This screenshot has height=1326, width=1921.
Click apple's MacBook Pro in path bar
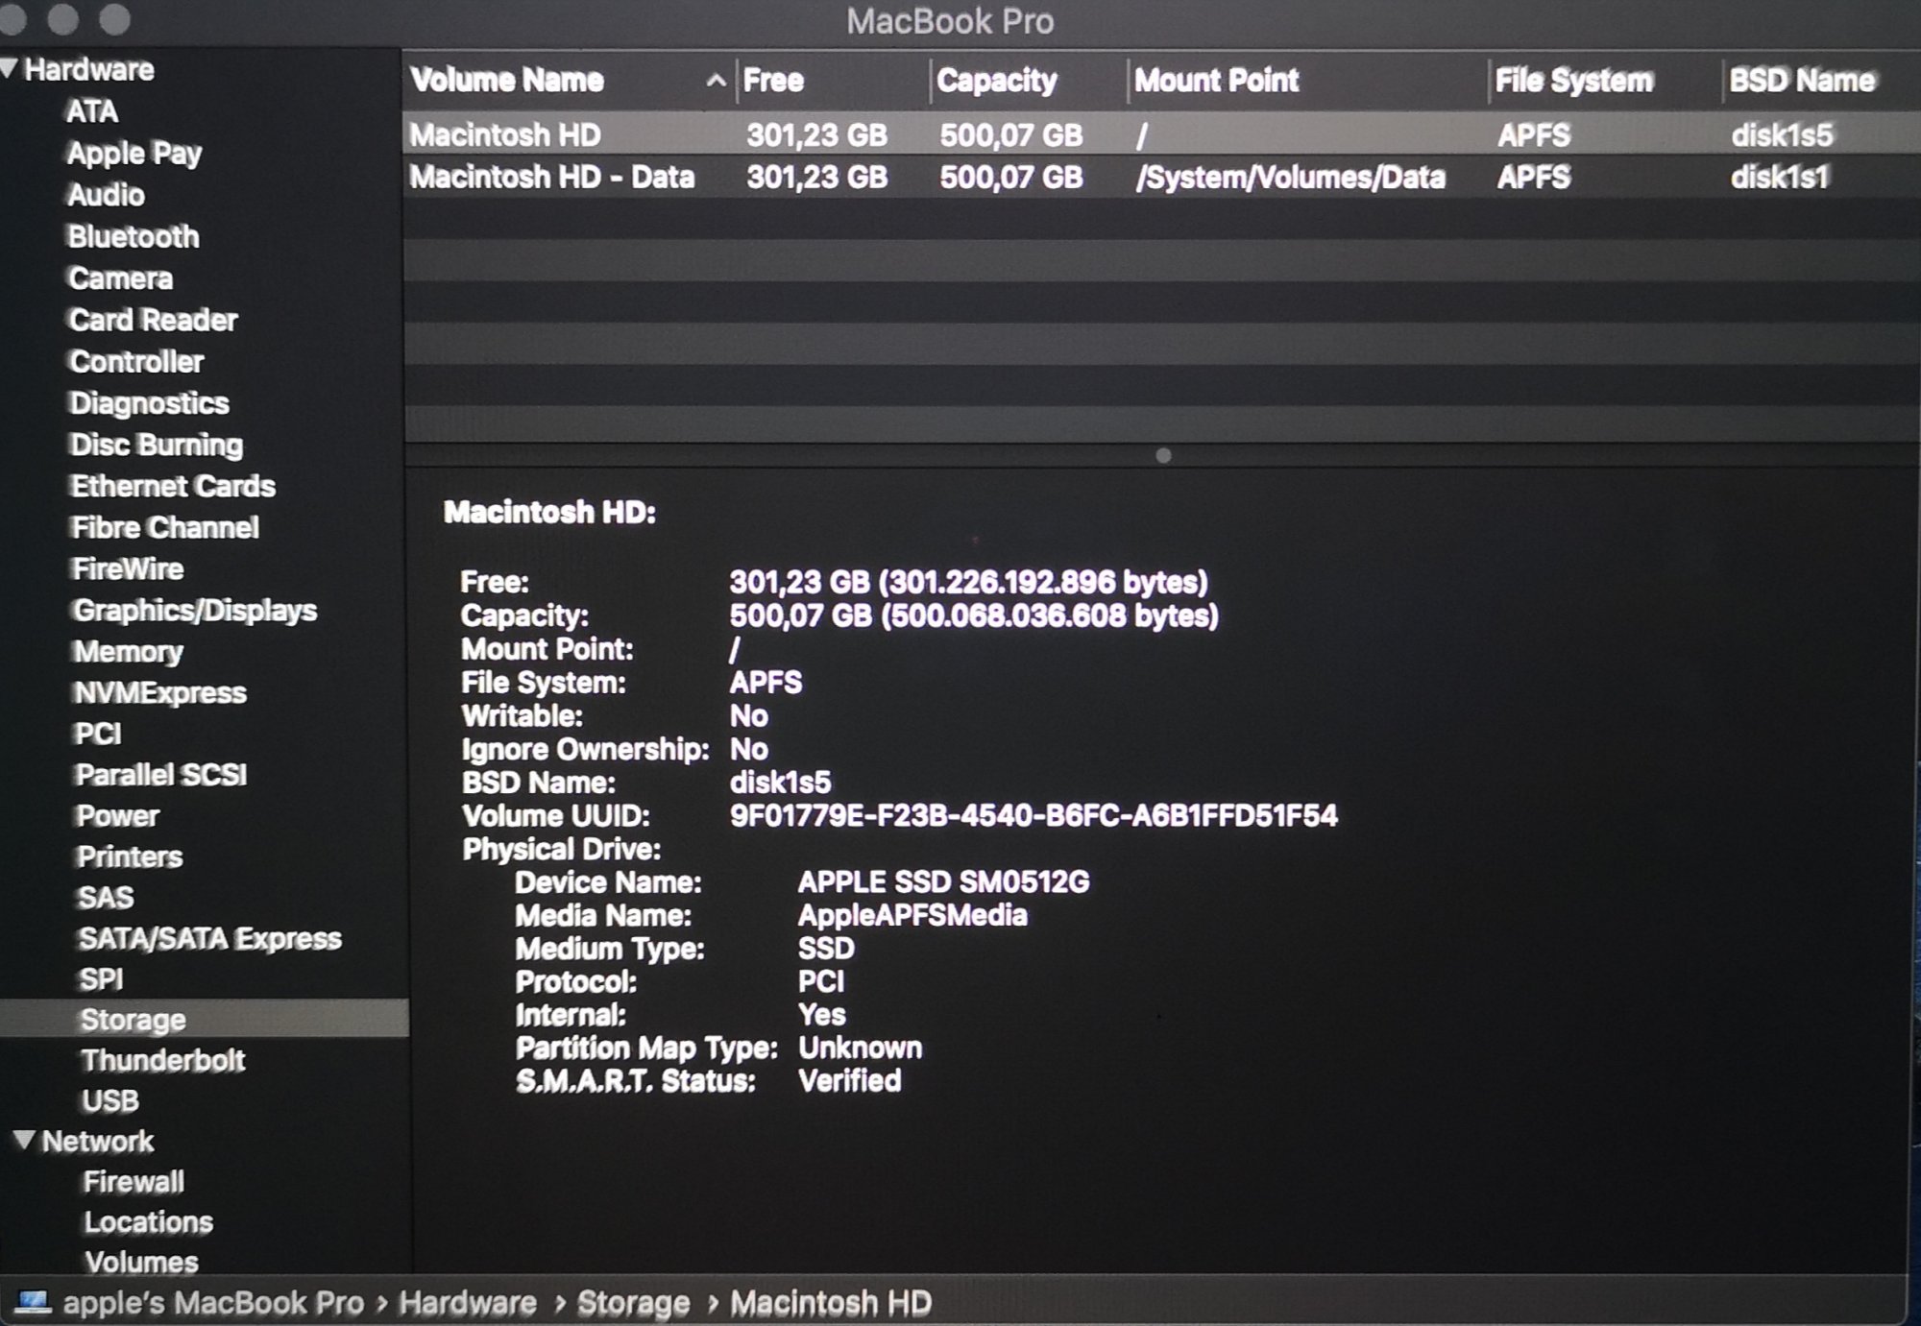pos(213,1302)
